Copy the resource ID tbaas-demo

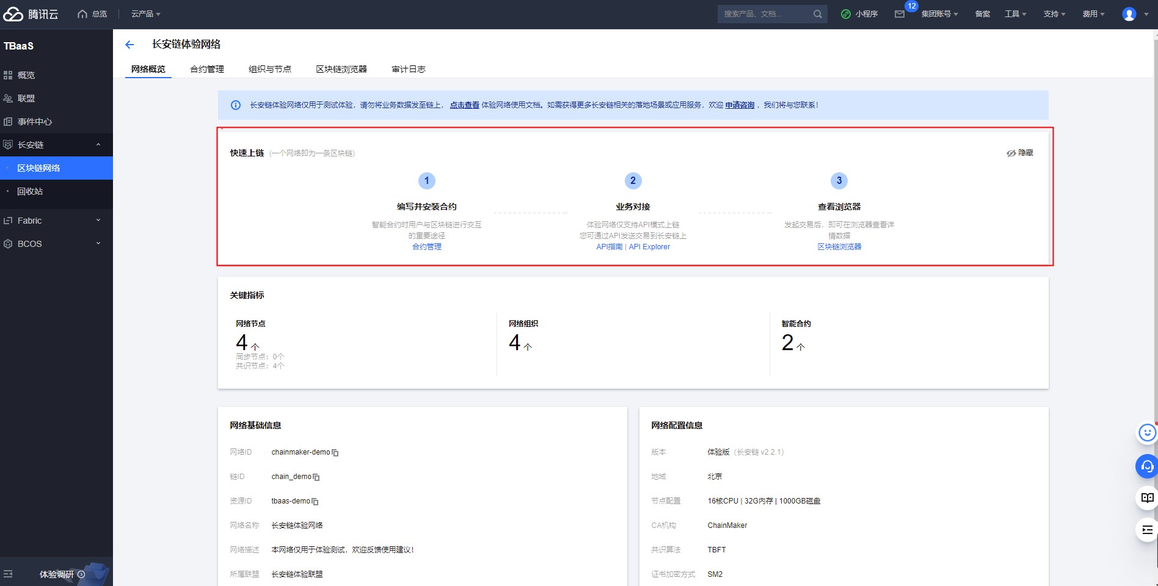(315, 502)
